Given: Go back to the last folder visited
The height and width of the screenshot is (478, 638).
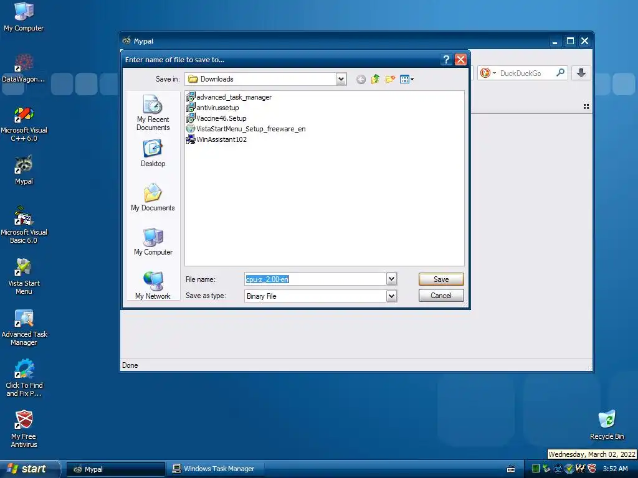Looking at the screenshot, I should pos(361,79).
